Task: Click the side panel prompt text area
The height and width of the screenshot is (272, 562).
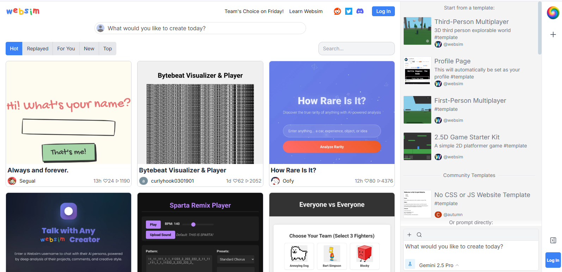Action: click(x=471, y=249)
